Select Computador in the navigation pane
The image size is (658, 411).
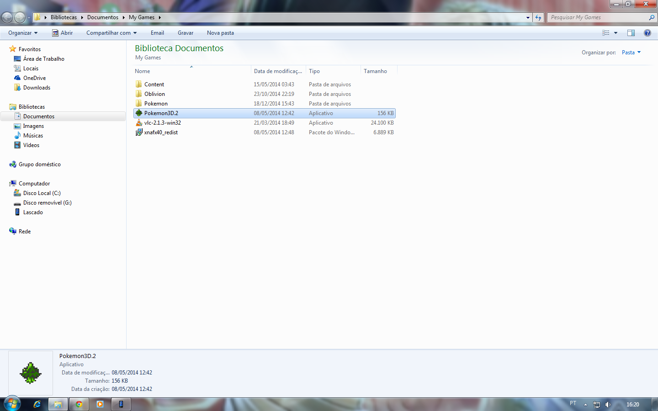point(34,184)
